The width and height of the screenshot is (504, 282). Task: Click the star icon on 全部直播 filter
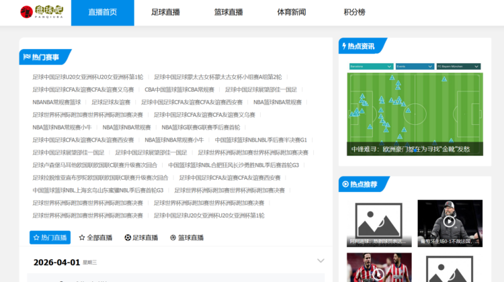[x=82, y=238]
